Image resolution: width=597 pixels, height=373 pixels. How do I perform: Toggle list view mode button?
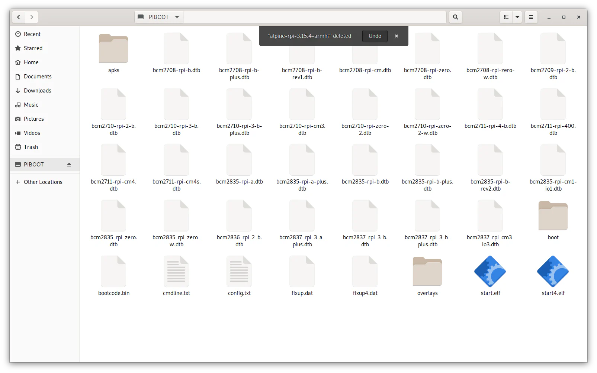[506, 17]
